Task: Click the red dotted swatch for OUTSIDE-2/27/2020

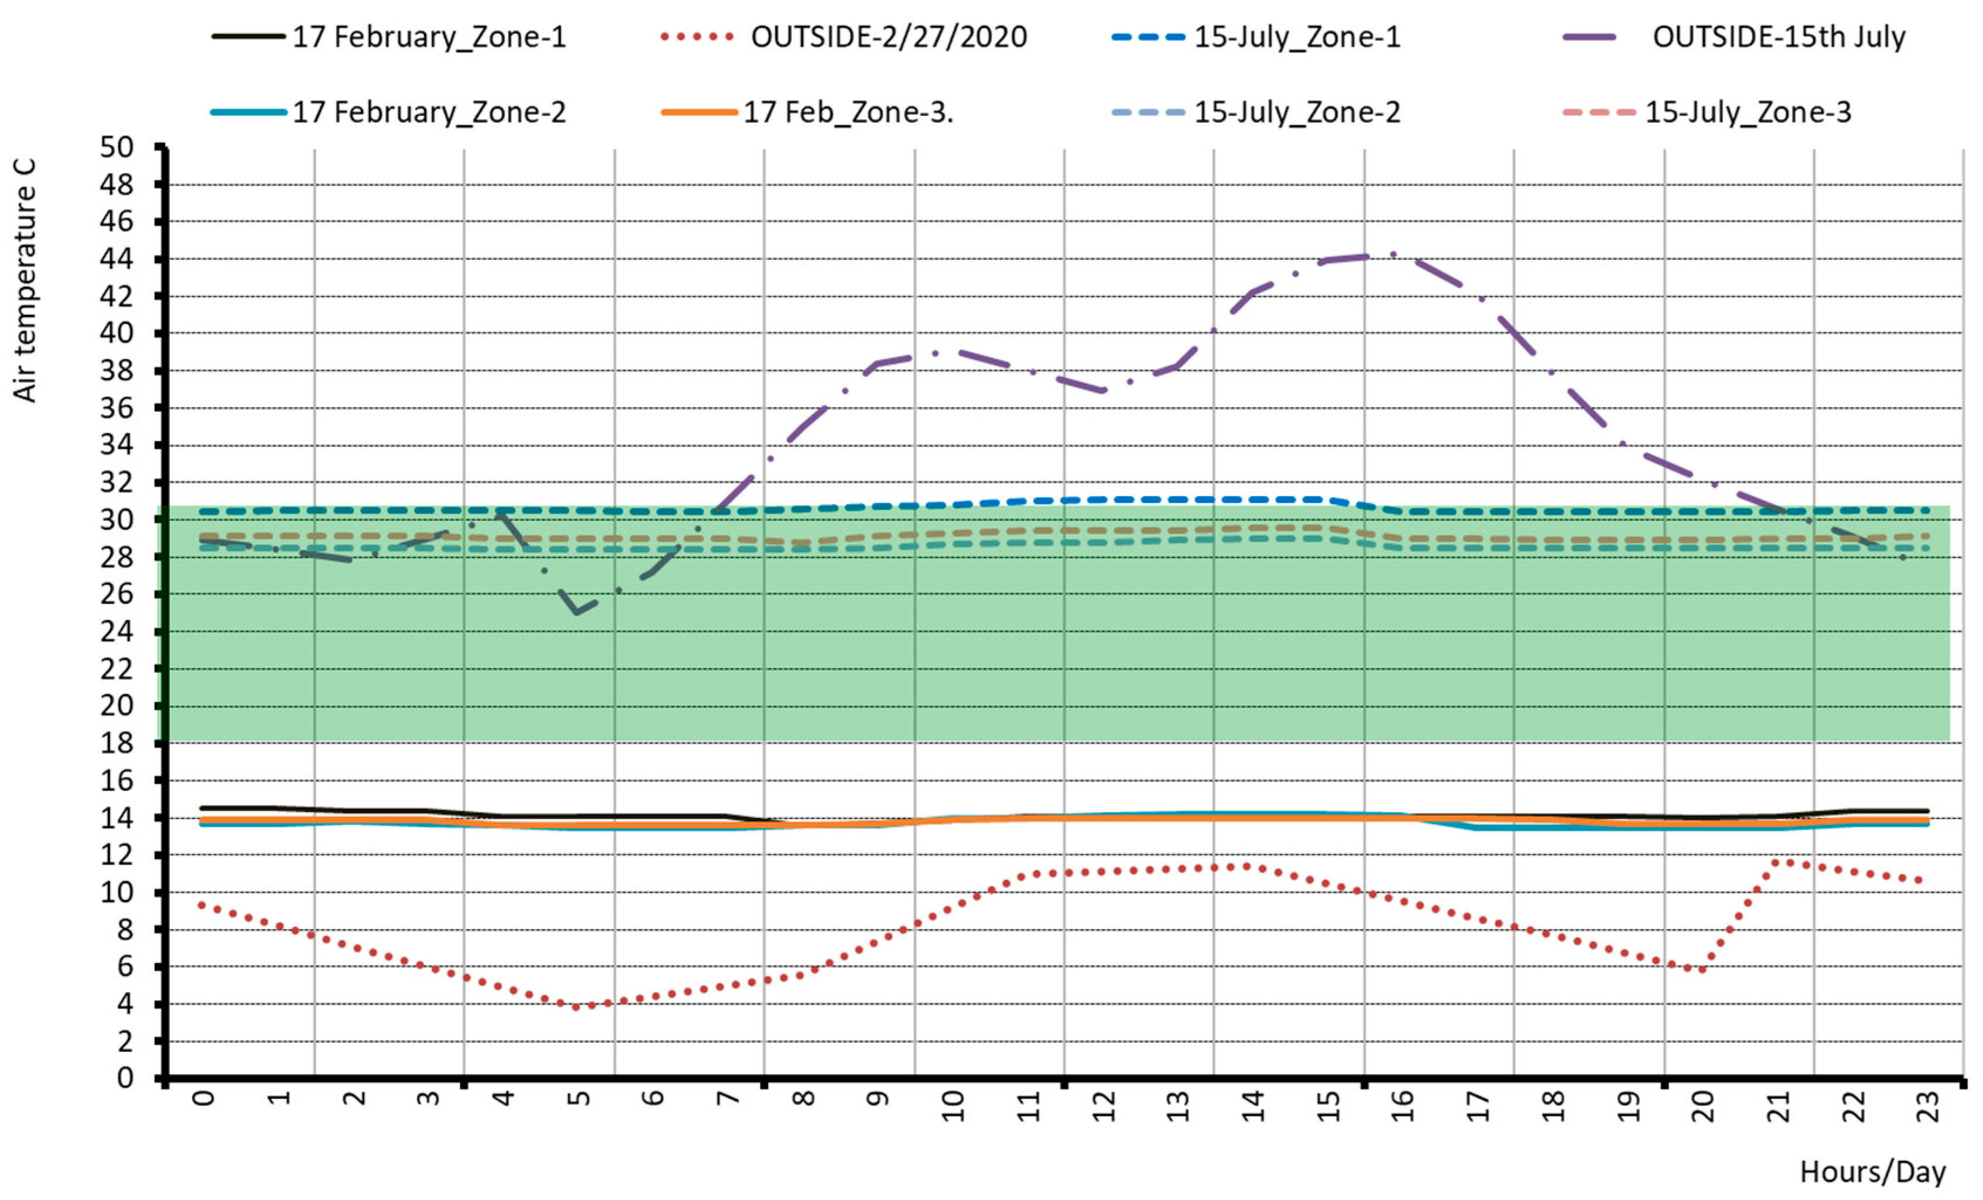Action: (697, 37)
